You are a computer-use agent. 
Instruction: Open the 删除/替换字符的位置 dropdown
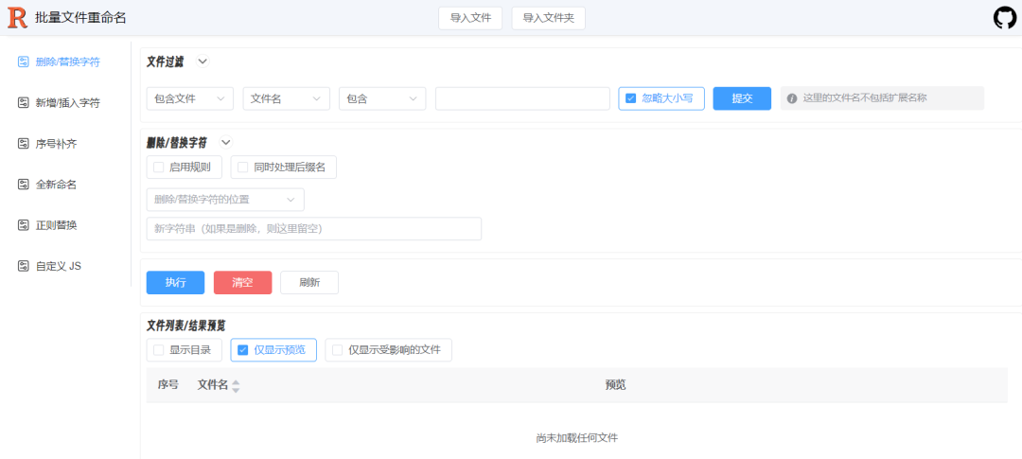click(x=225, y=200)
